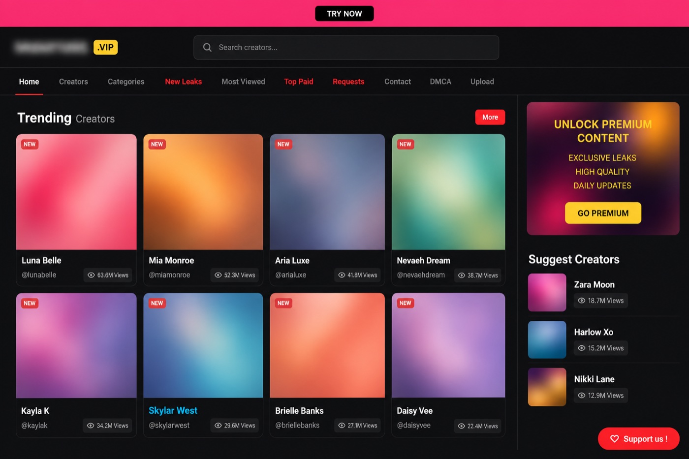Click the heart icon in Support us button

pyautogui.click(x=615, y=439)
